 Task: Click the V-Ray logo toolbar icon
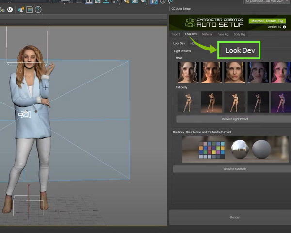tap(10, 10)
